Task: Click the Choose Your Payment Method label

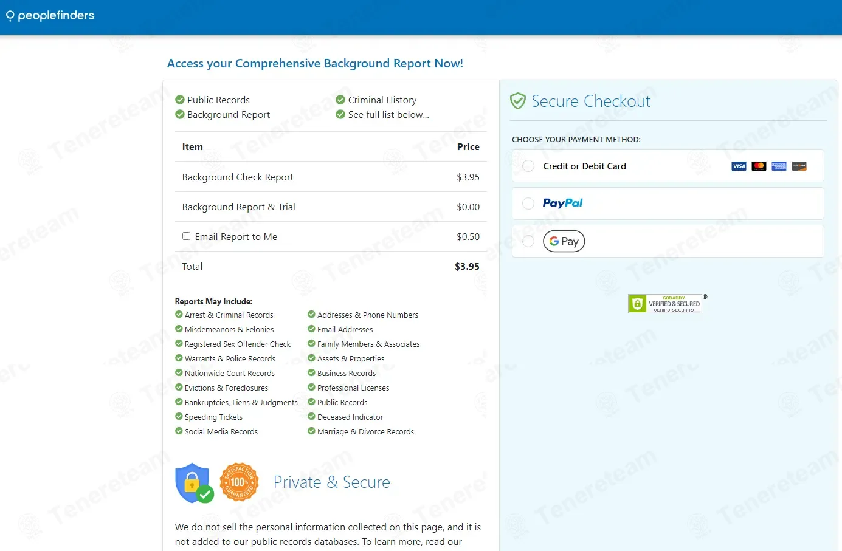Action: click(576, 140)
